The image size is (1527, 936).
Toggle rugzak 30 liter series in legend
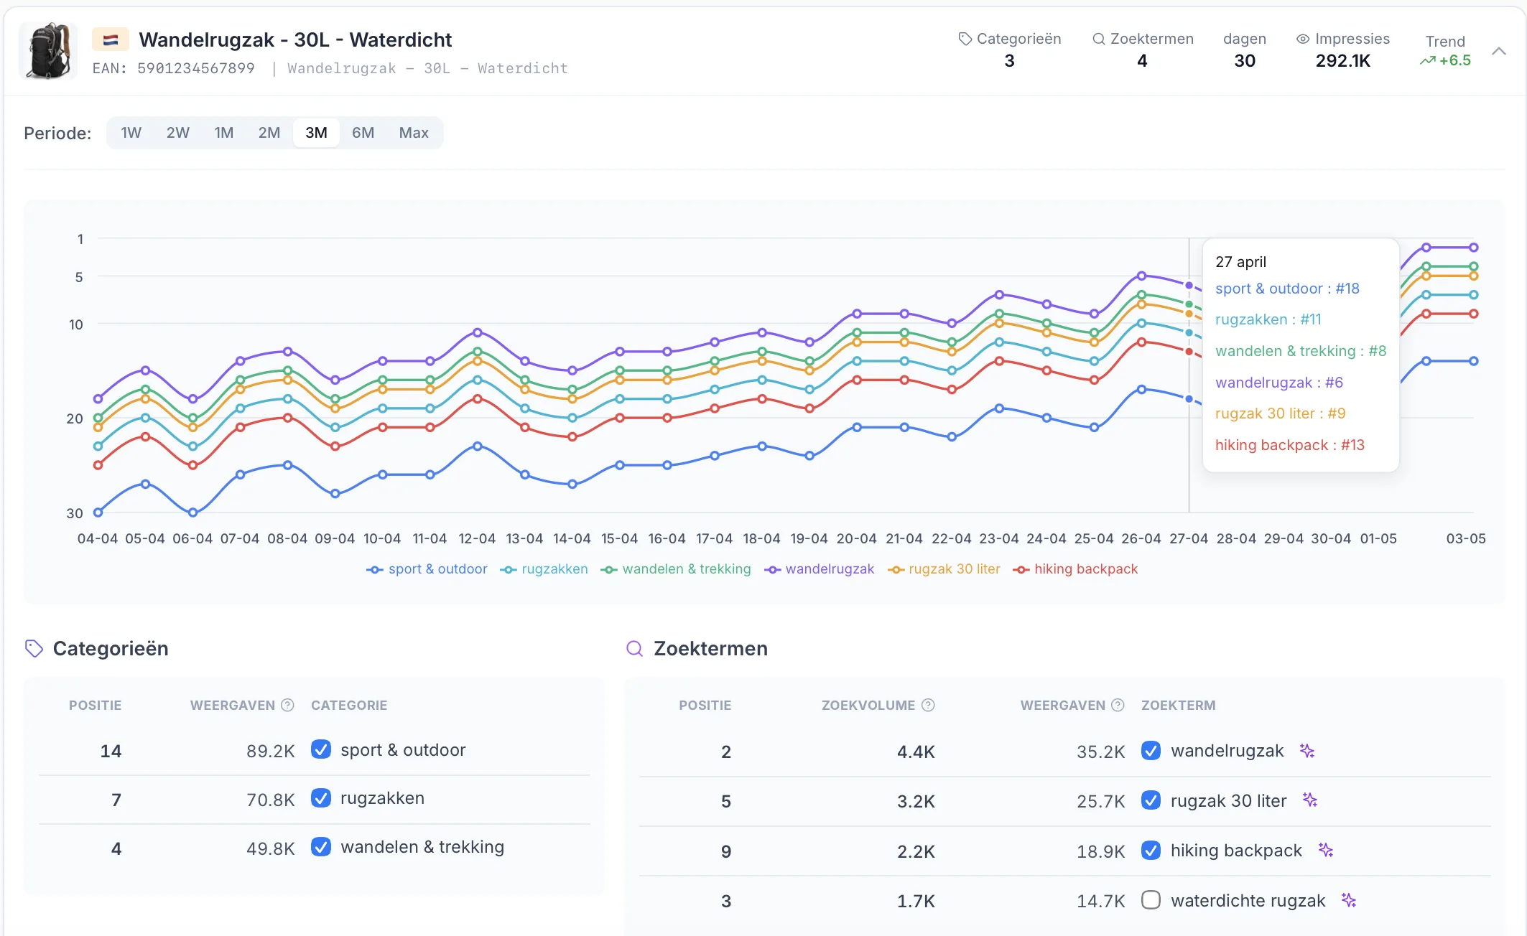click(943, 569)
